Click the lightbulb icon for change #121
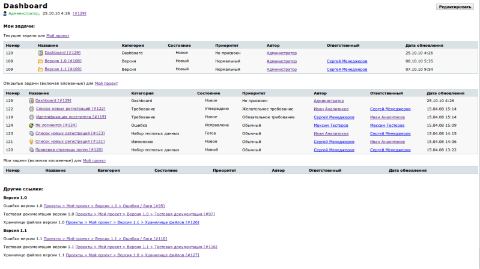Image resolution: width=480 pixels, height=269 pixels. (x=31, y=142)
